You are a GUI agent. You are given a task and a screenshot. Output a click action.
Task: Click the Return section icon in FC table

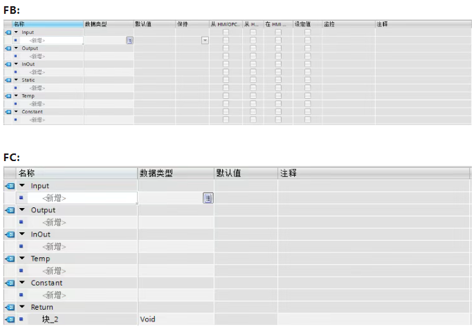pyautogui.click(x=10, y=307)
